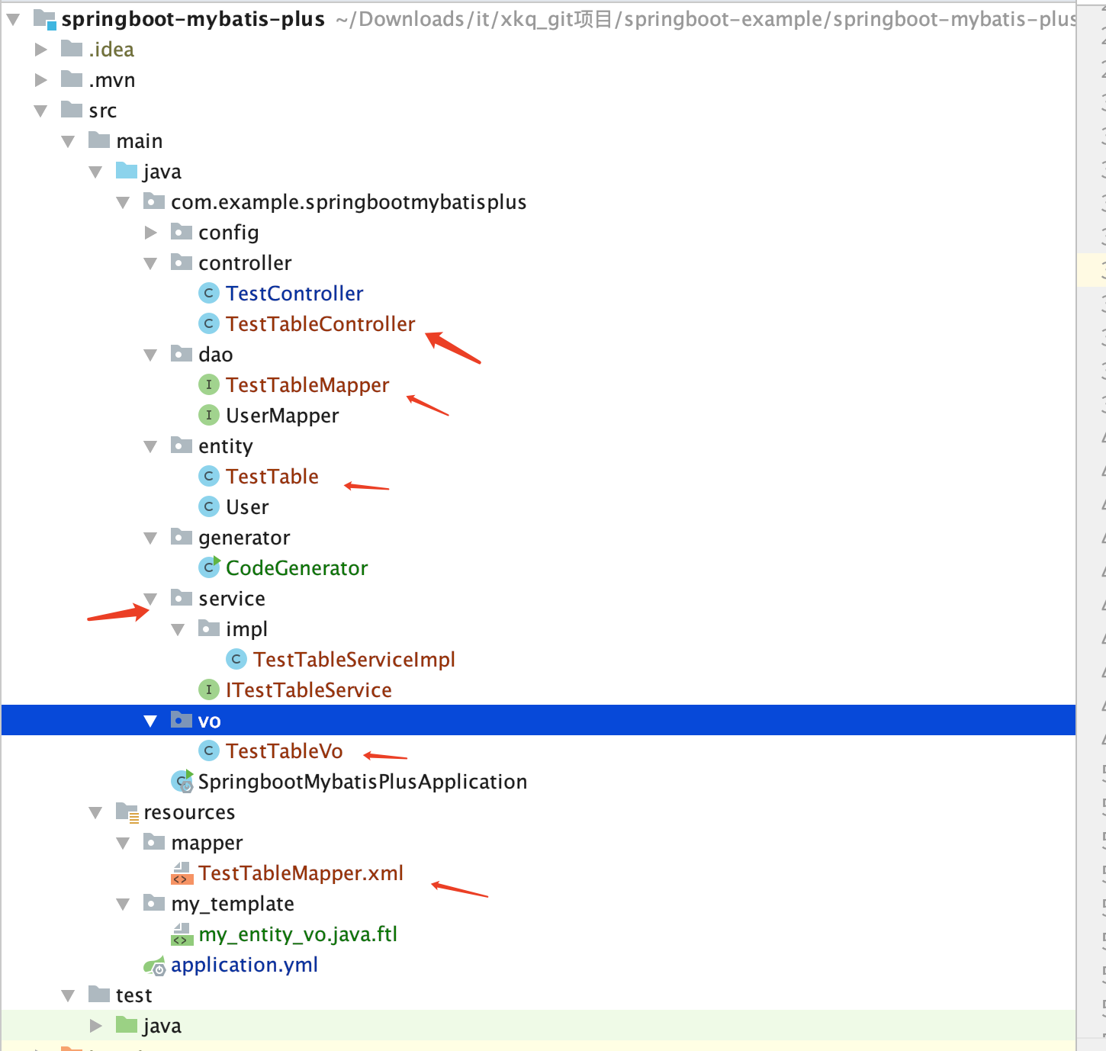1106x1051 pixels.
Task: Click the mapper folder icon under resources
Action: 154,842
